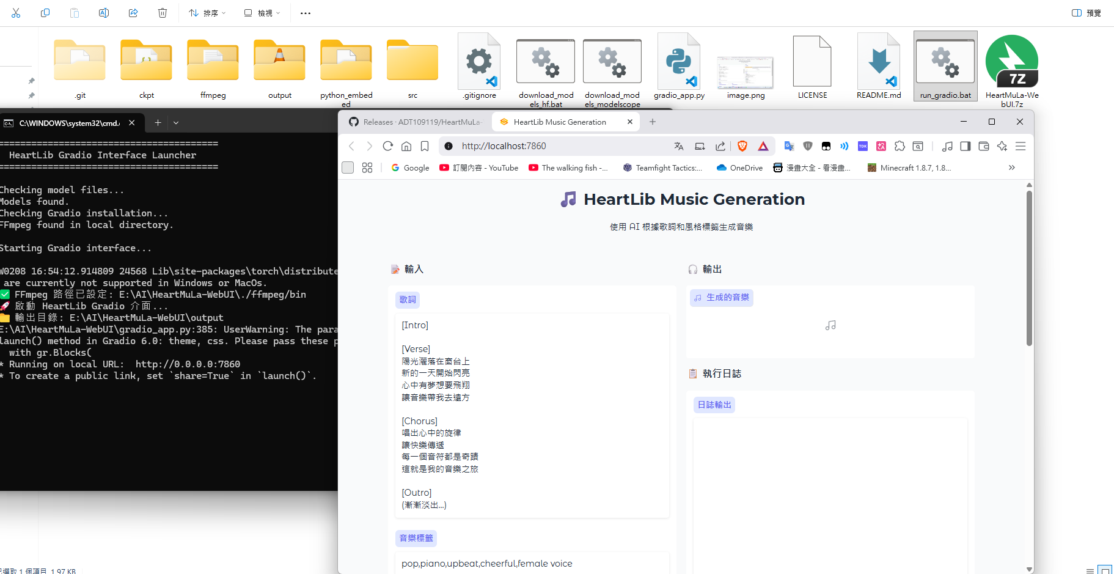Switch to the cmd.exe terminal tab
1114x574 pixels.
(70, 123)
